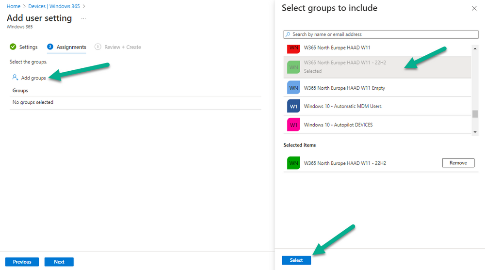Click the selected W365 HAAD W11 - 22H2 list row
The height and width of the screenshot is (270, 485).
pos(377,67)
